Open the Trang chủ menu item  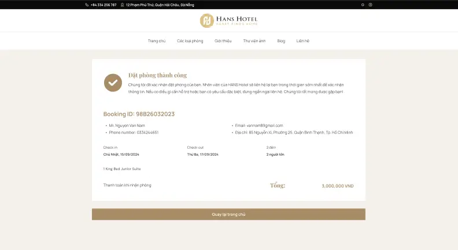tap(157, 41)
